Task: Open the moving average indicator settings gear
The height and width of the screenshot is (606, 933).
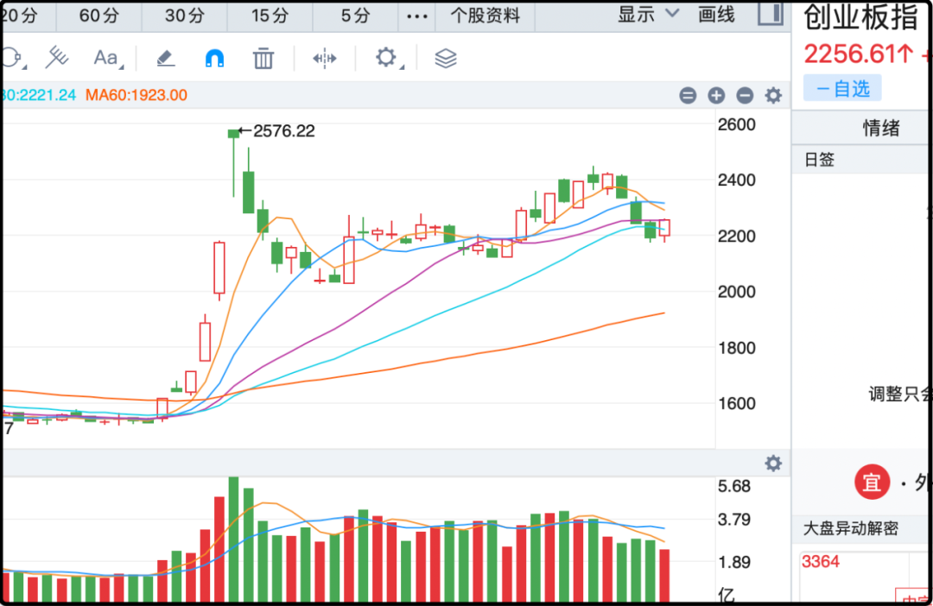Action: tap(773, 96)
